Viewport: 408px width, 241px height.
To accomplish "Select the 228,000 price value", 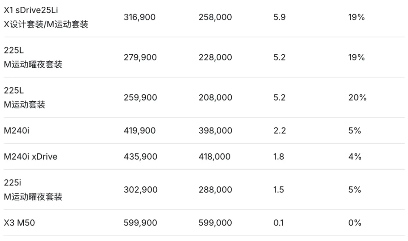I will click(215, 57).
